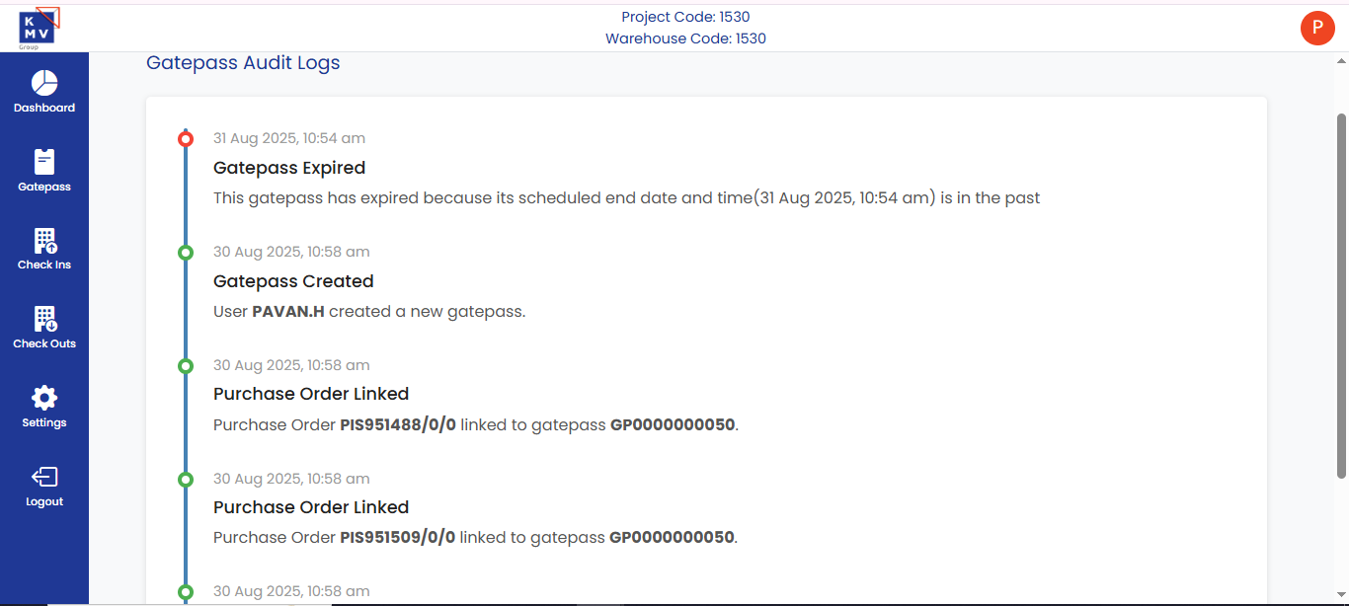Open the Dashboard pie chart icon
Viewport: 1349px width, 606px height.
[x=44, y=83]
